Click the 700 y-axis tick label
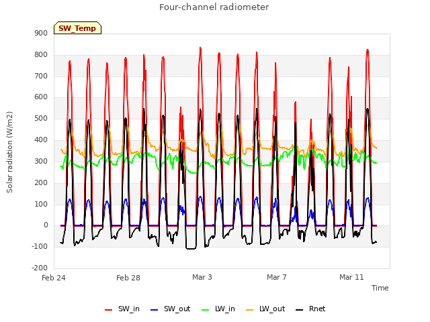This screenshot has height=322, width=430. tap(41, 76)
